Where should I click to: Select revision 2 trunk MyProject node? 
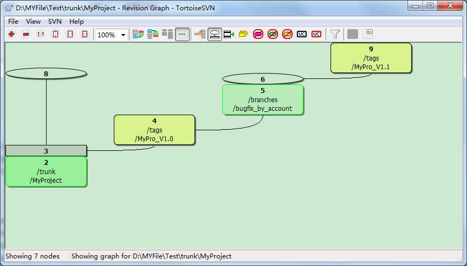pos(46,171)
